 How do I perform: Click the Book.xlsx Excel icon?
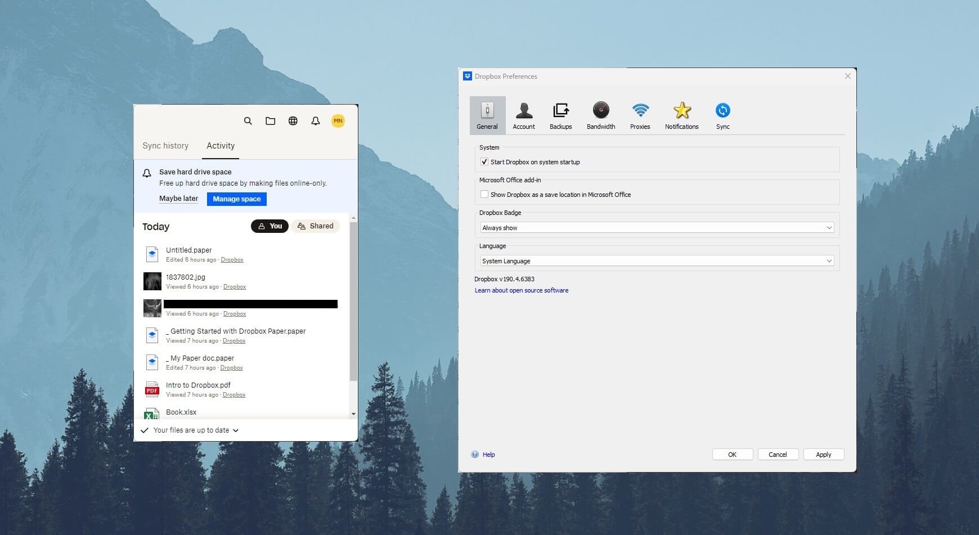point(151,413)
